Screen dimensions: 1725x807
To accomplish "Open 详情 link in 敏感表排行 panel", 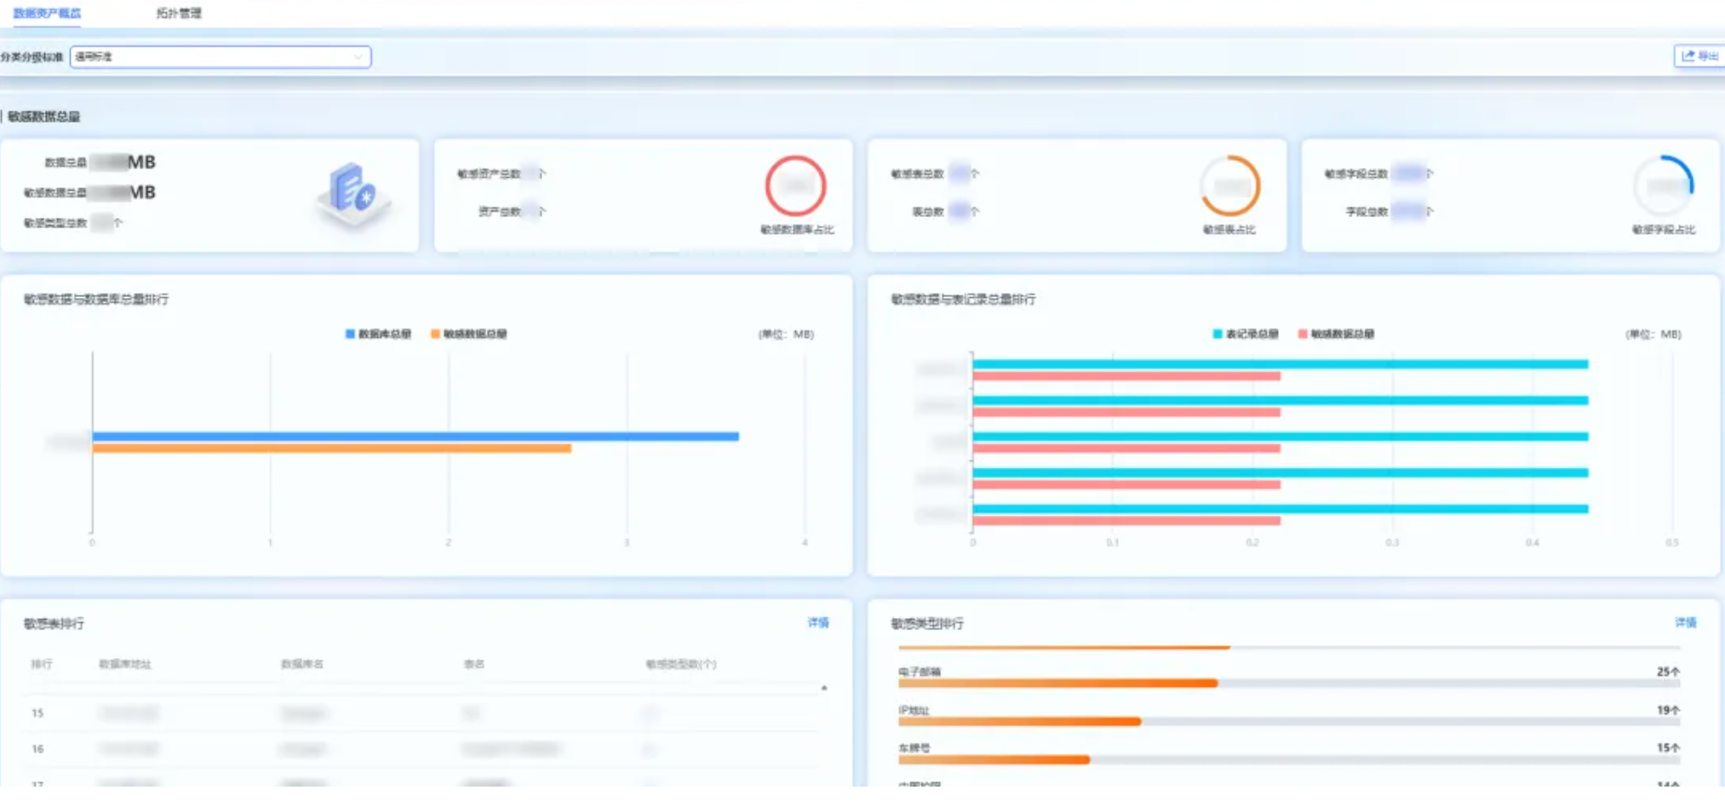I will pos(817,622).
